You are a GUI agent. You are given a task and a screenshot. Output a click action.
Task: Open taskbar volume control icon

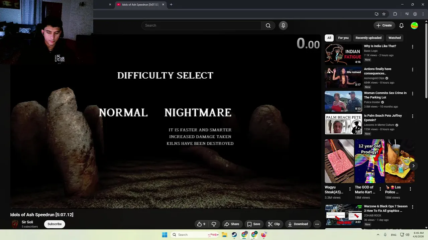[408, 235]
